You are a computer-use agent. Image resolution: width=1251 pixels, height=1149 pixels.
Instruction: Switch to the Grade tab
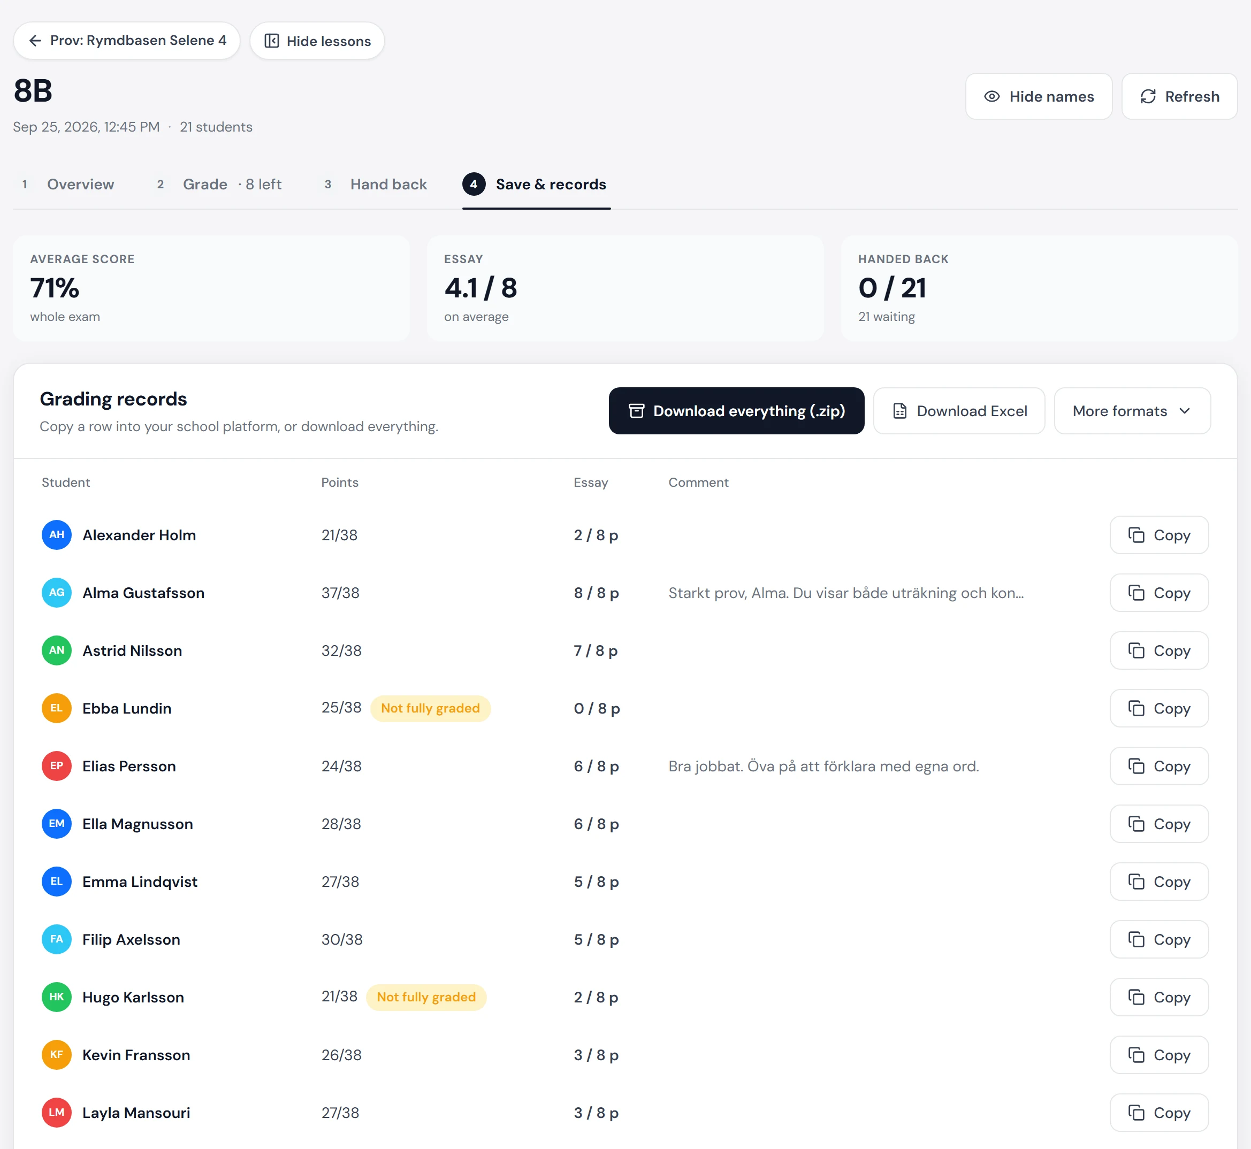click(219, 184)
